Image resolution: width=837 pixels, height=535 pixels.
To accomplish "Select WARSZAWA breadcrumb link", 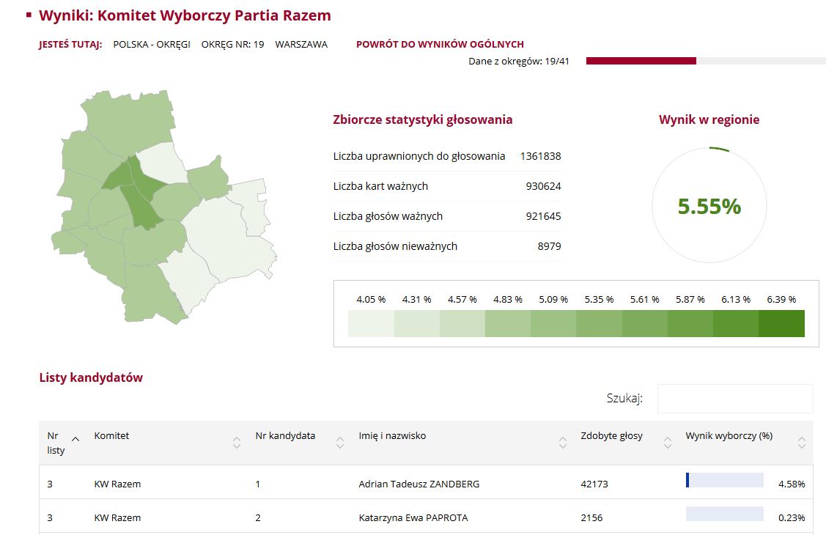I will [301, 44].
